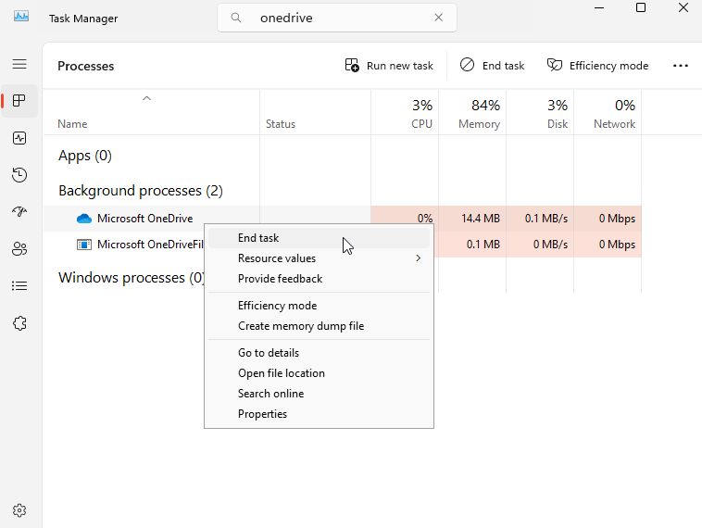
Task: Open the Services page in sidebar
Action: (19, 323)
